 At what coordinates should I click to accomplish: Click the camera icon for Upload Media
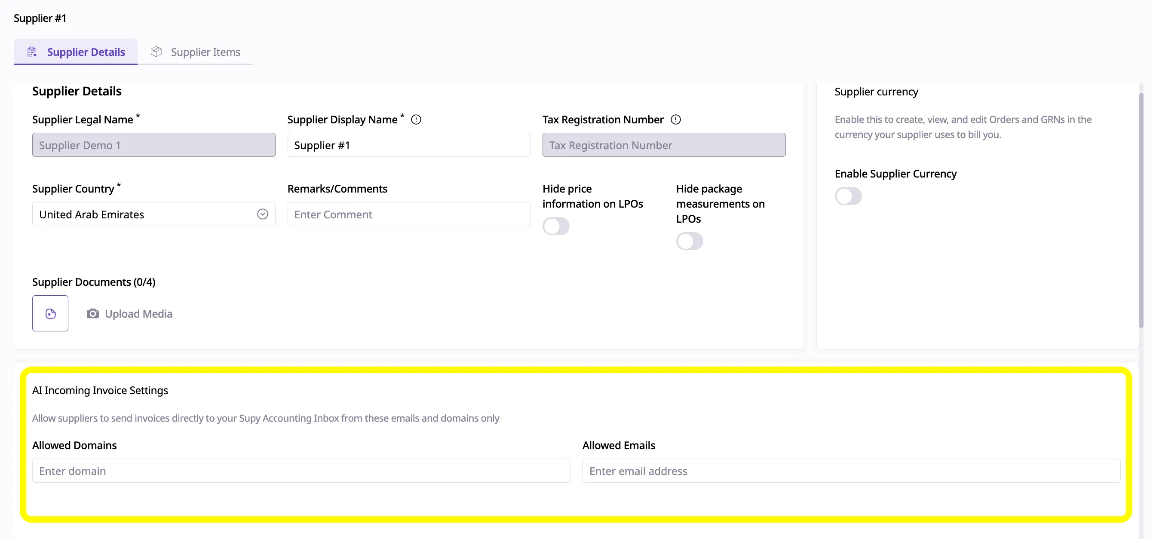pyautogui.click(x=93, y=313)
